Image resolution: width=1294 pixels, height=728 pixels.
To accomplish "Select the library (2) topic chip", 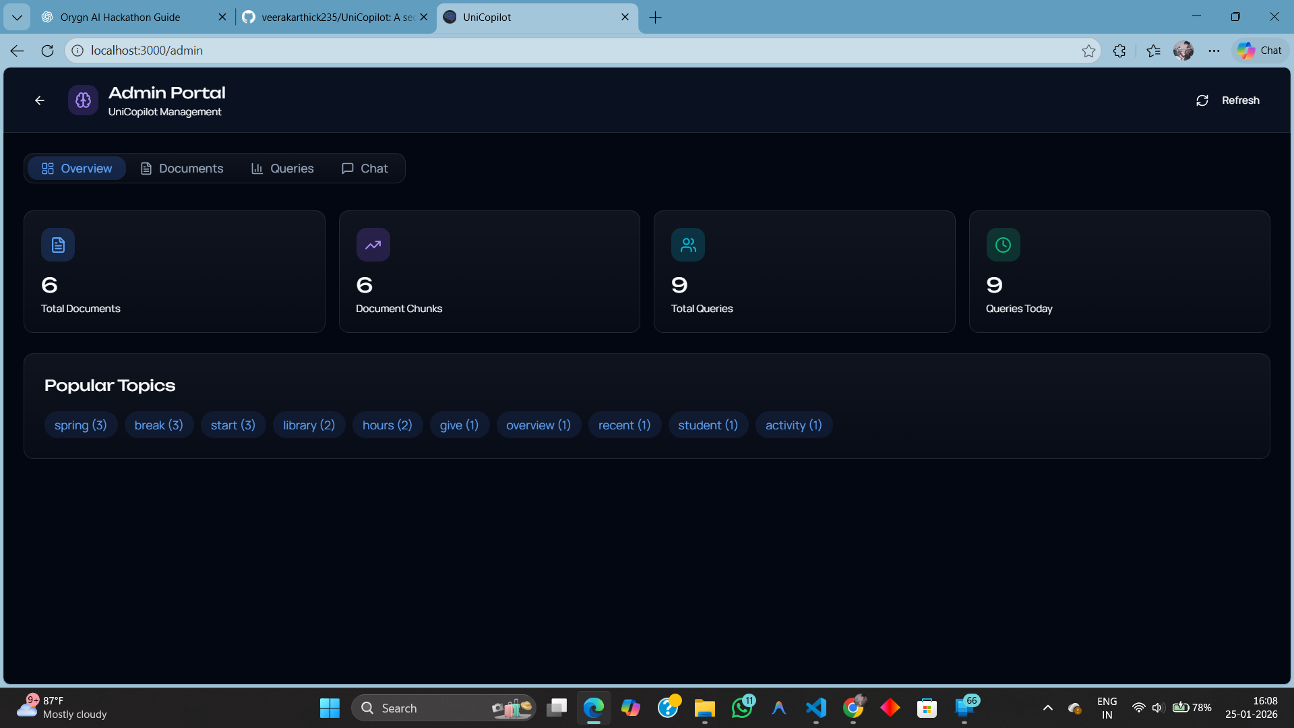I will coord(309,425).
